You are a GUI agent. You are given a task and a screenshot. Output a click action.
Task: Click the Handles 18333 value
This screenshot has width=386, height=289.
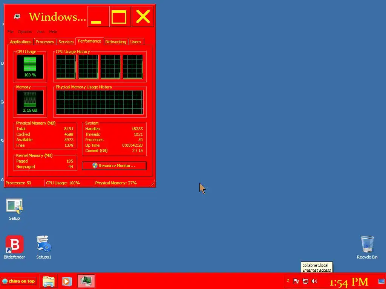click(137, 129)
